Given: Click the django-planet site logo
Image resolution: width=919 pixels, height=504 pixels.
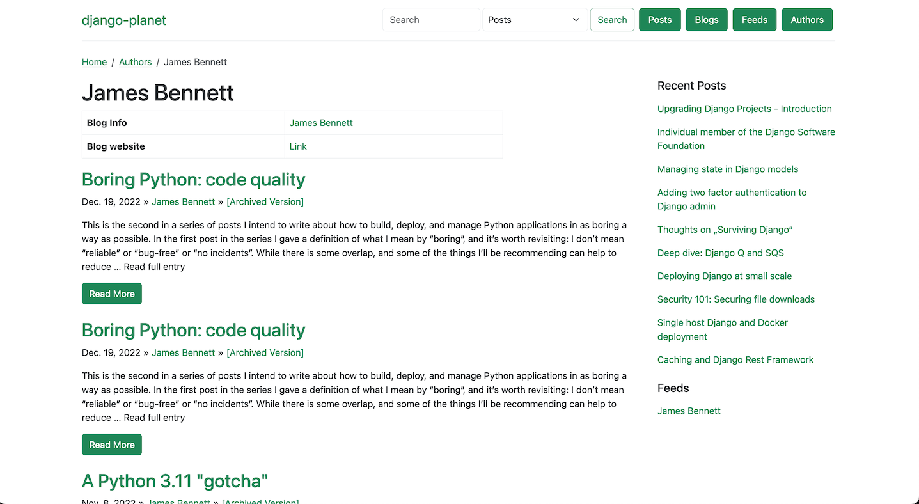Looking at the screenshot, I should point(123,20).
